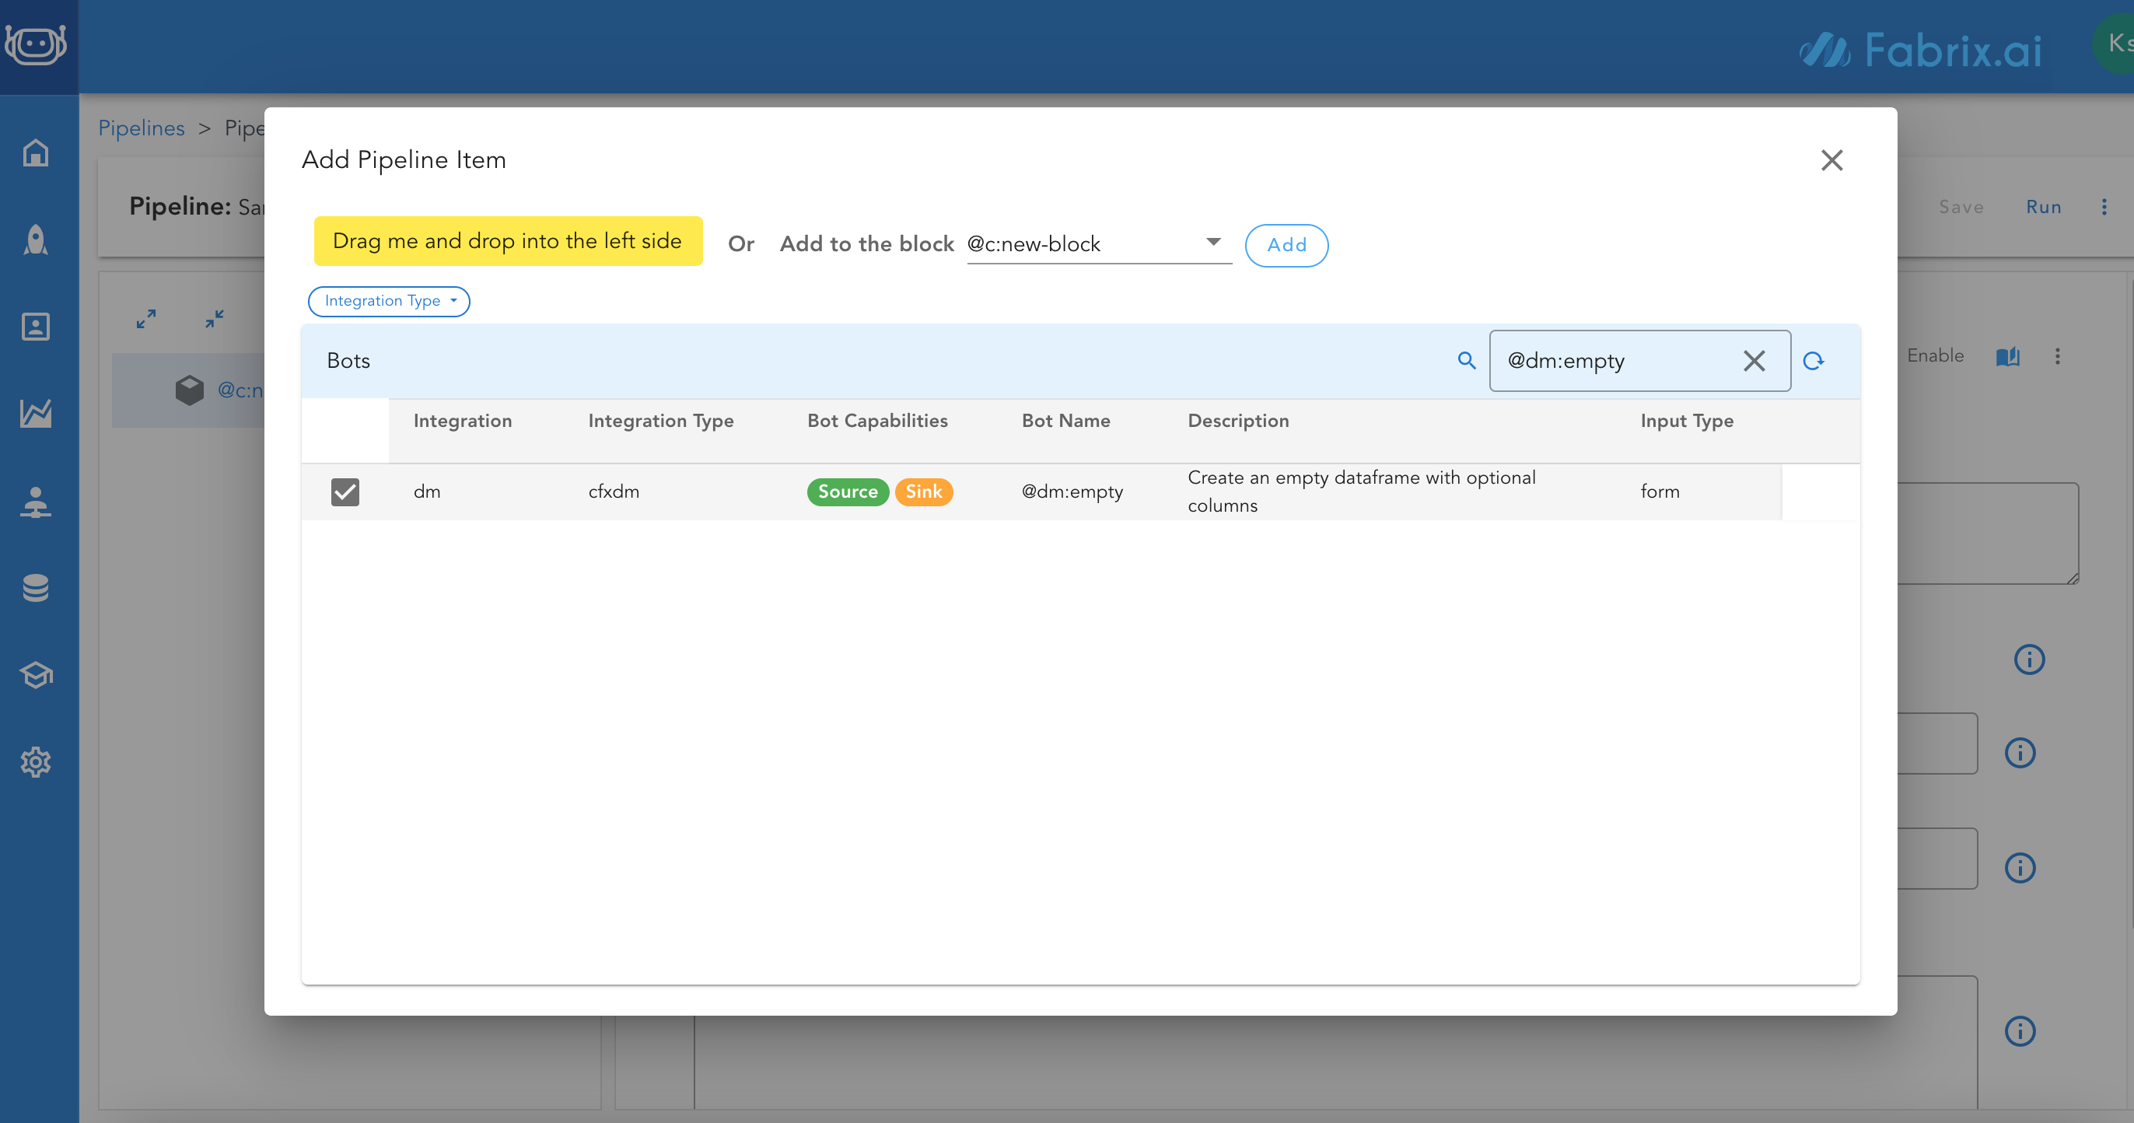Close the Add Pipeline Item dialog
2134x1123 pixels.
pos(1831,160)
